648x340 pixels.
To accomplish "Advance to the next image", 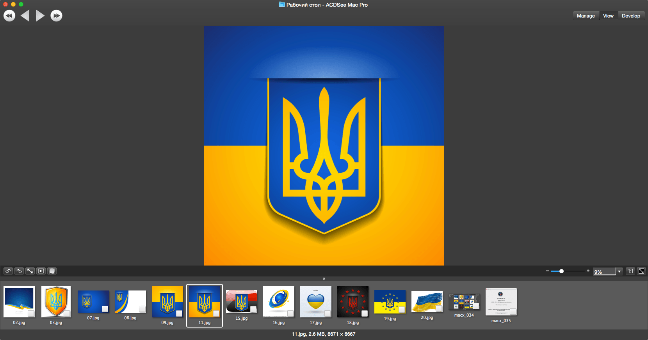I will tap(40, 16).
